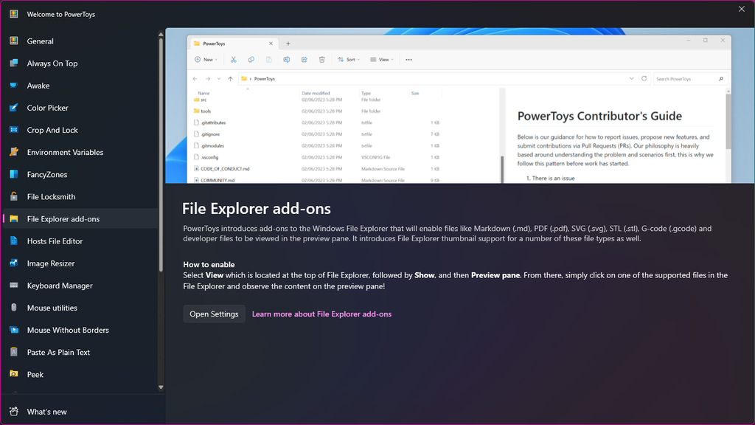
Task: Select the Peek module icon
Action: [x=14, y=374]
